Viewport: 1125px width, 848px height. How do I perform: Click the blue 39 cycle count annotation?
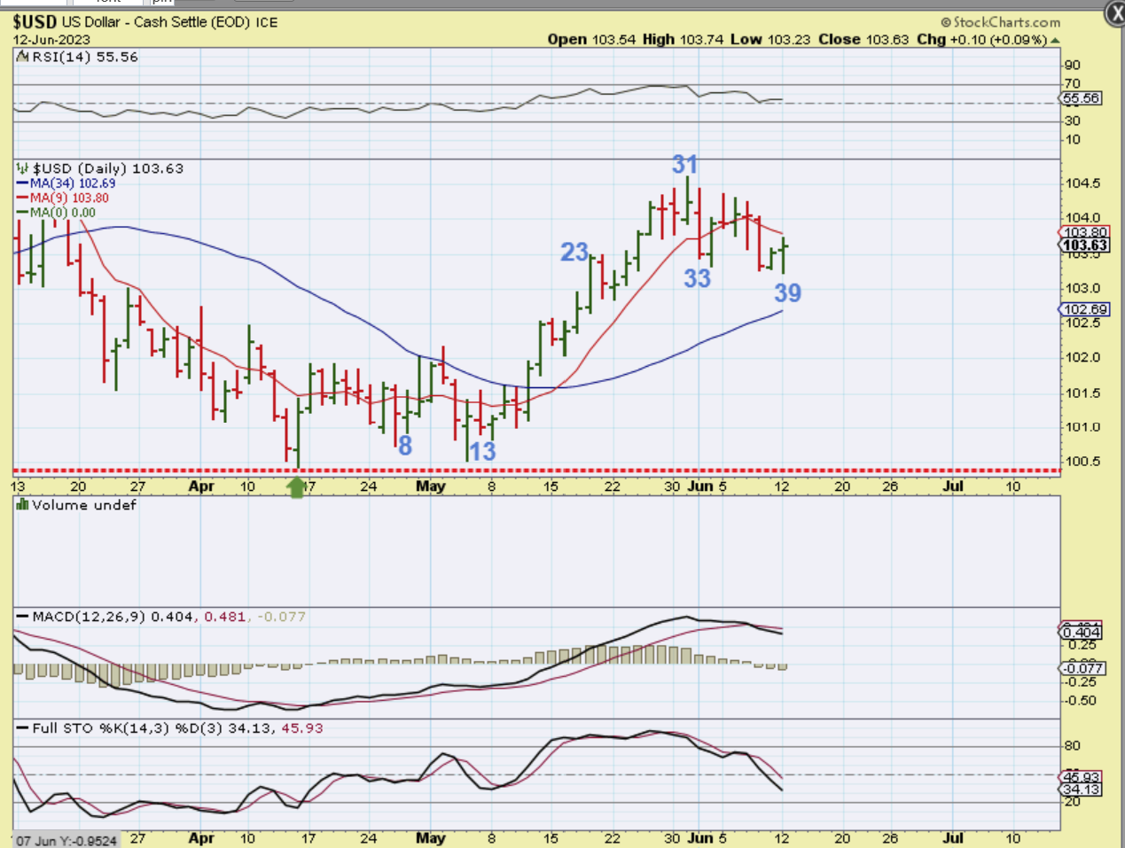tap(787, 292)
